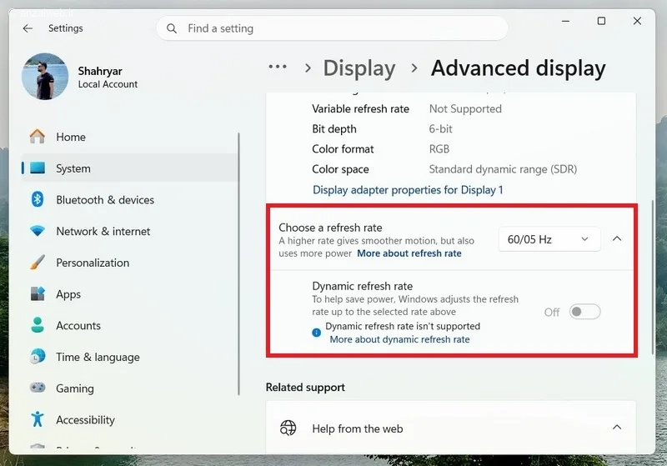667x466 pixels.
Task: Select System in the sidebar
Action: 130,168
